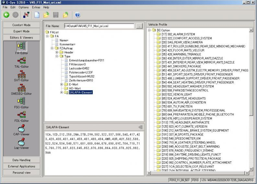
Task: Click the SALAPA-Element panel edit arrow icon
Action: point(140,127)
